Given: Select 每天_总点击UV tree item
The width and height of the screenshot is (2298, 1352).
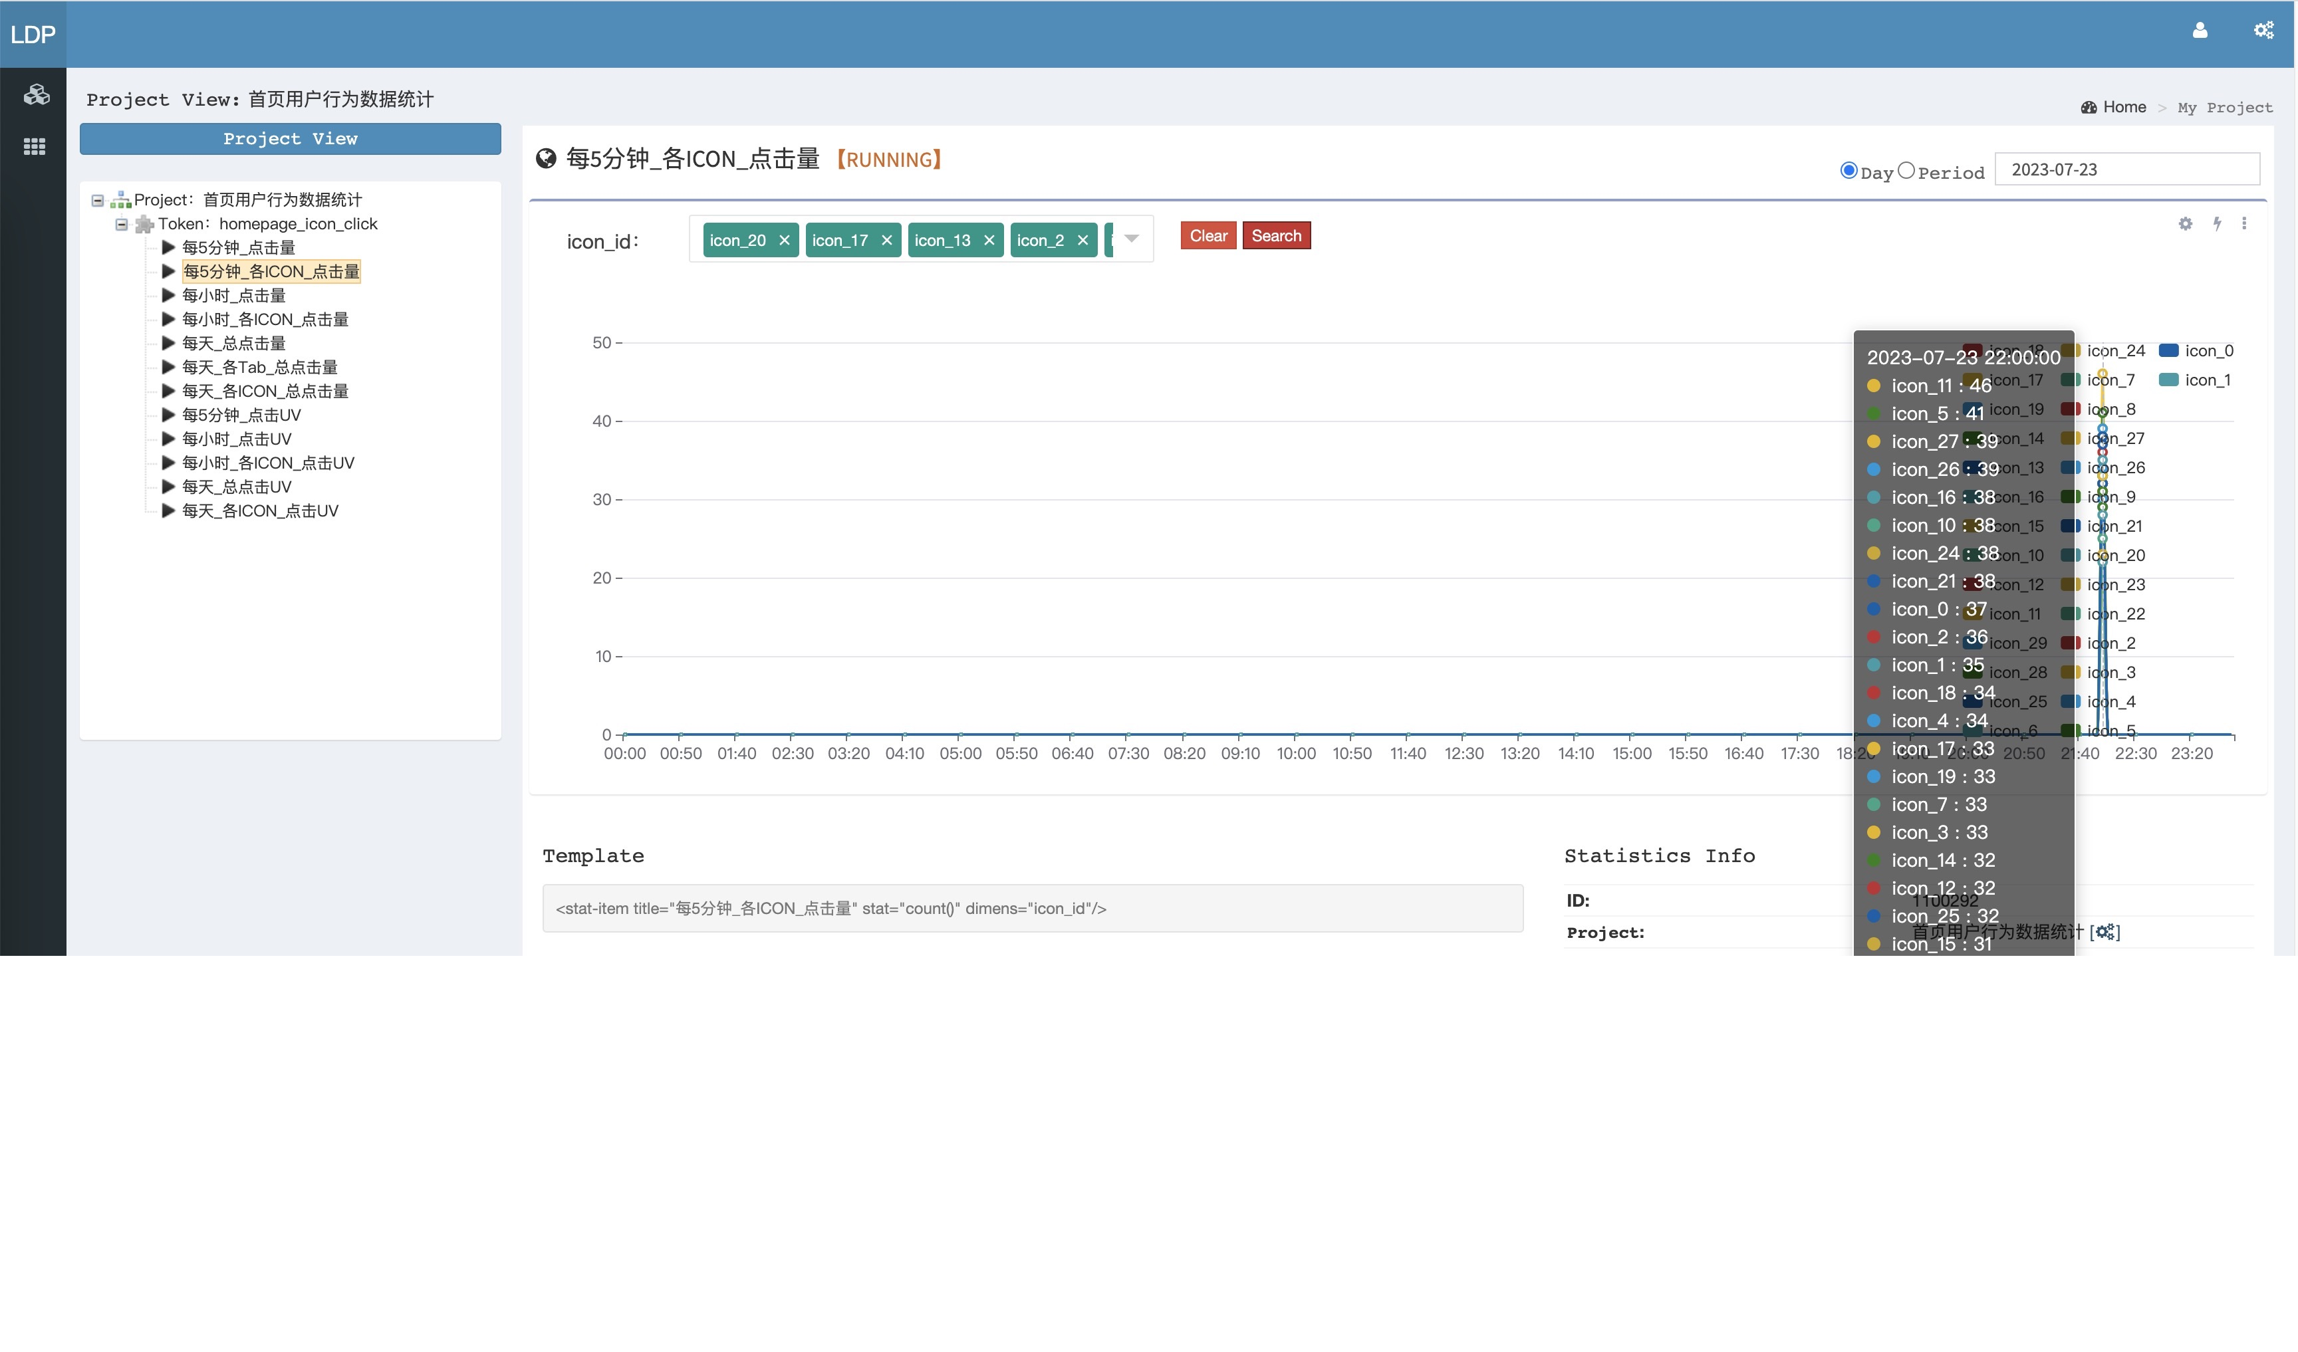Looking at the screenshot, I should [x=236, y=487].
